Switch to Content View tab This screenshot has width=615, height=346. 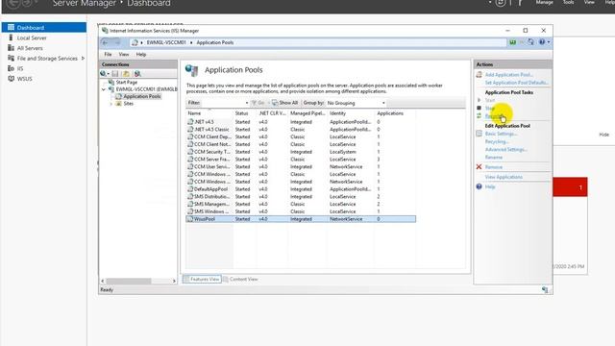pos(240,280)
